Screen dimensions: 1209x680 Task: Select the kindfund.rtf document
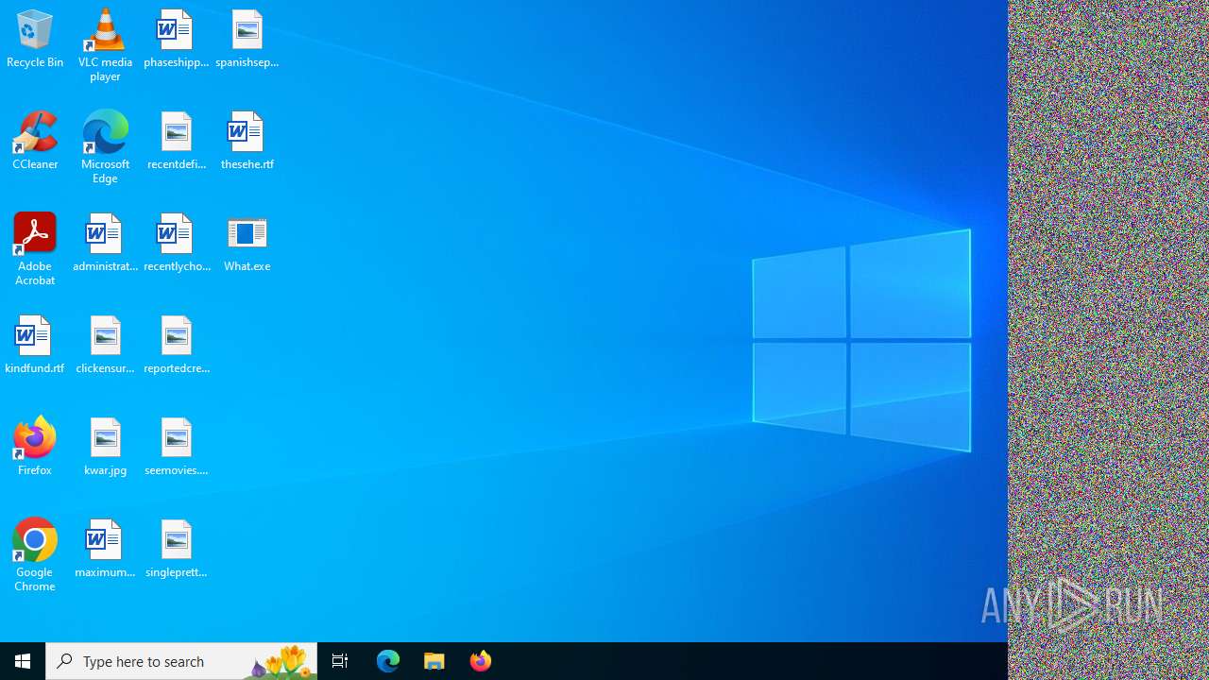[35, 345]
